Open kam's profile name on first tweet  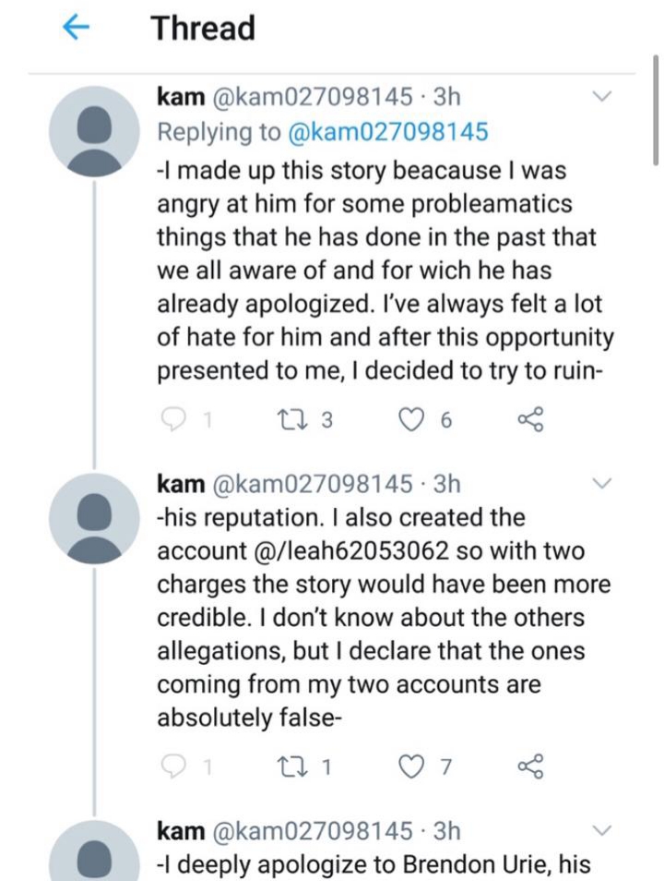tap(181, 96)
